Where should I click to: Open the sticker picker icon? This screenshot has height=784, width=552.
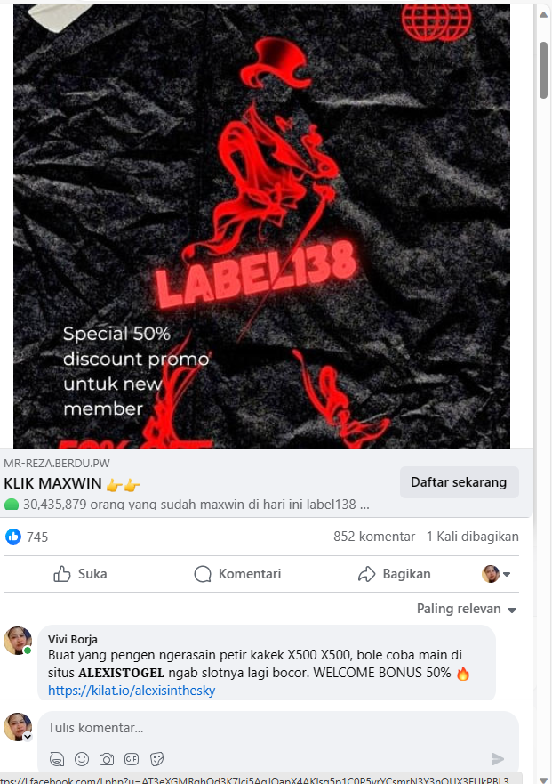coord(156,759)
